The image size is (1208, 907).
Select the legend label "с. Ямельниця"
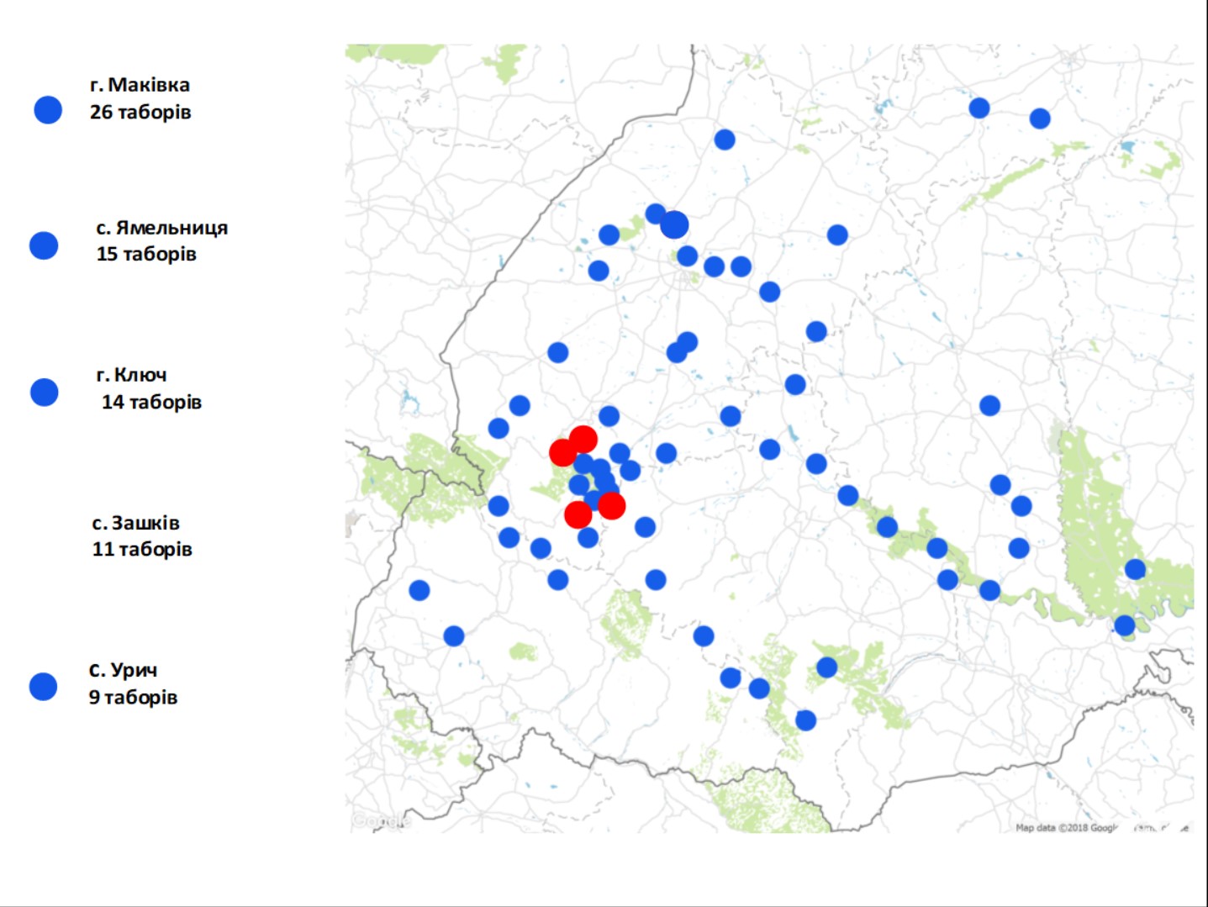(162, 228)
